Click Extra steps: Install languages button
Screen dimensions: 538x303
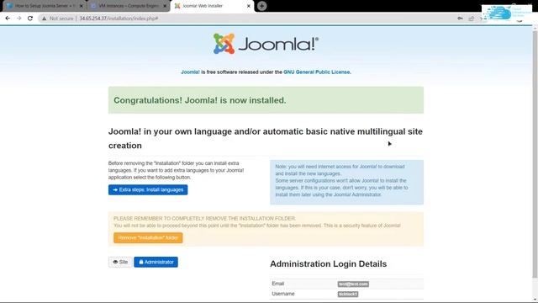(148, 189)
